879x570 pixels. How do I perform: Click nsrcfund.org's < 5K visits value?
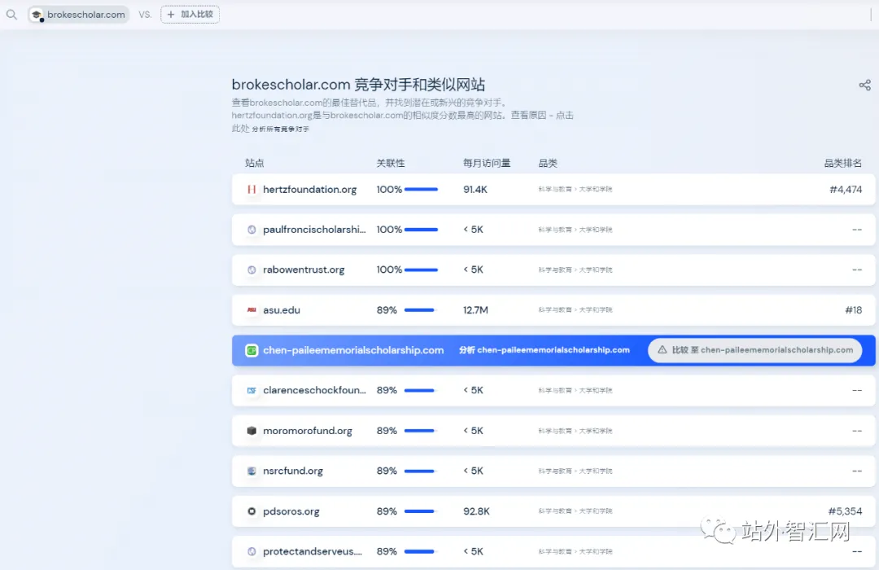pyautogui.click(x=473, y=471)
